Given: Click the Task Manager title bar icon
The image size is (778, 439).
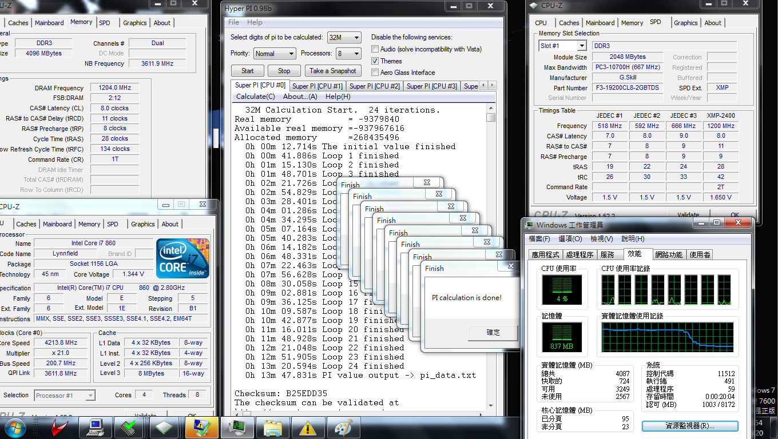Looking at the screenshot, I should tap(530, 225).
